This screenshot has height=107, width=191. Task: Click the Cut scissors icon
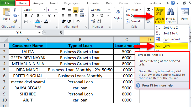pos(15,10)
